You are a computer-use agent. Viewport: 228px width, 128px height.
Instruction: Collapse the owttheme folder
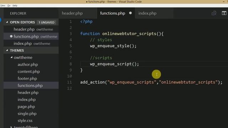click(11, 57)
